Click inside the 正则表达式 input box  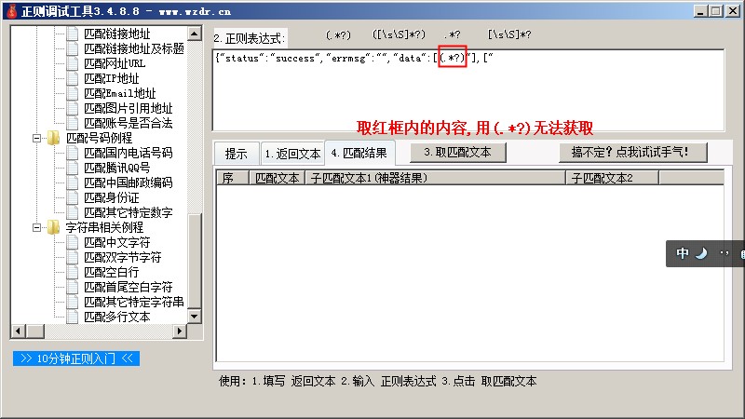click(468, 90)
